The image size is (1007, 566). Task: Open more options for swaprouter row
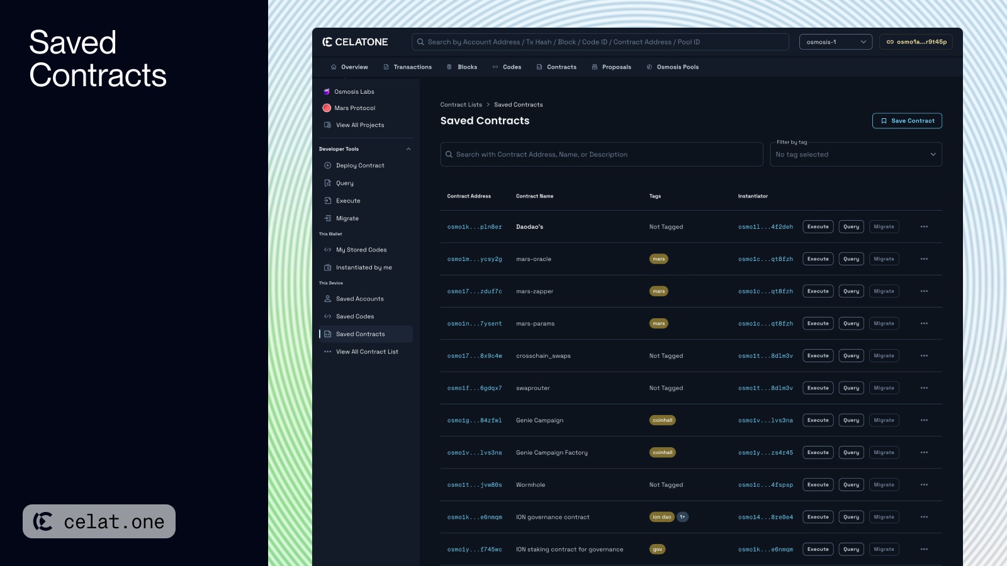pos(924,388)
